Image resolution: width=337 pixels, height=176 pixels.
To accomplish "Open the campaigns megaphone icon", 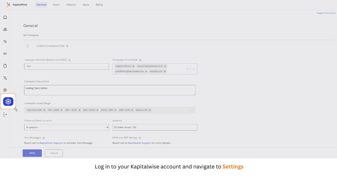I will tap(5, 54).
